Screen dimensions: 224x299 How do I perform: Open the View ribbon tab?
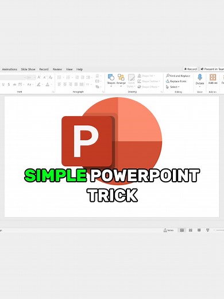(x=69, y=69)
